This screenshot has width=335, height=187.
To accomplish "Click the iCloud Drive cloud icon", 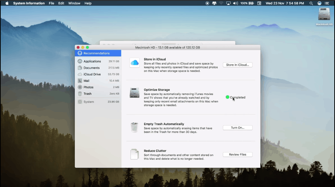I will pos(80,74).
